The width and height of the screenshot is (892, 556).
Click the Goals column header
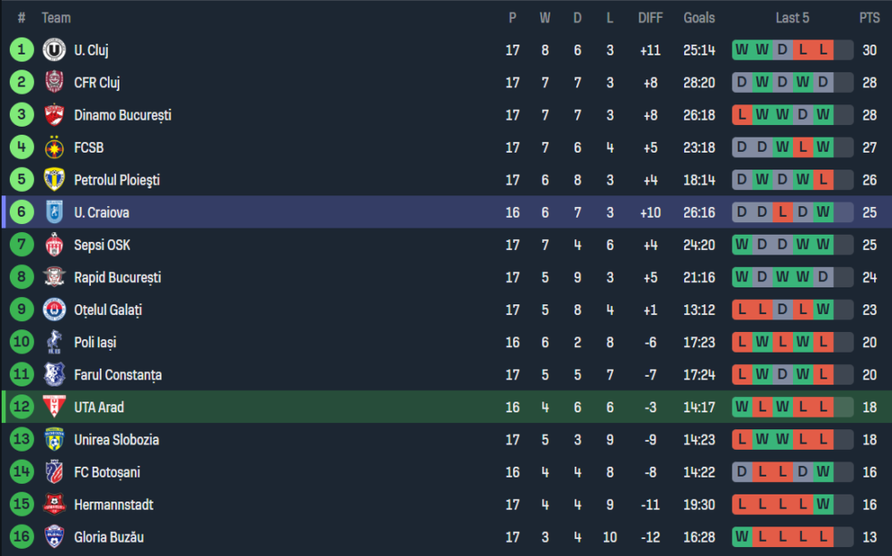[x=699, y=18]
